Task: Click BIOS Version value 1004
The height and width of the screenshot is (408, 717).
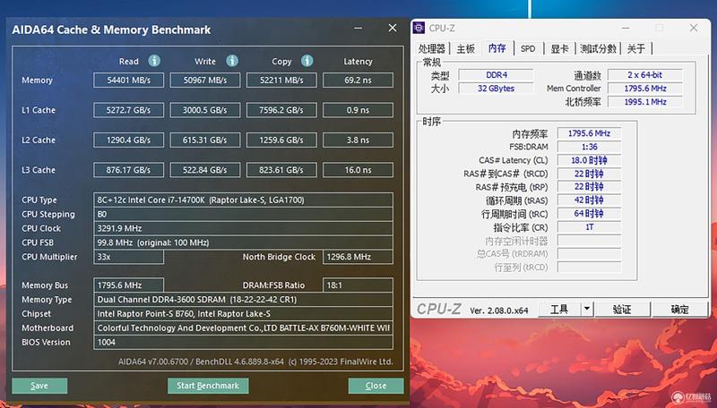Action: [243, 342]
